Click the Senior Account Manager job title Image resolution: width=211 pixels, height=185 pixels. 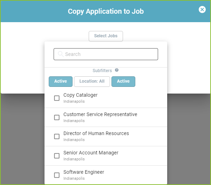point(91,153)
